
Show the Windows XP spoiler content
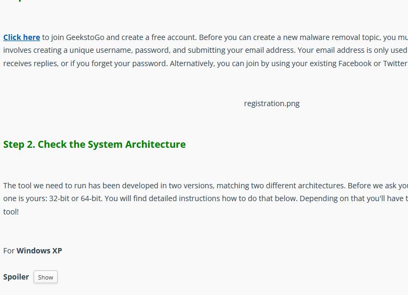tap(45, 277)
